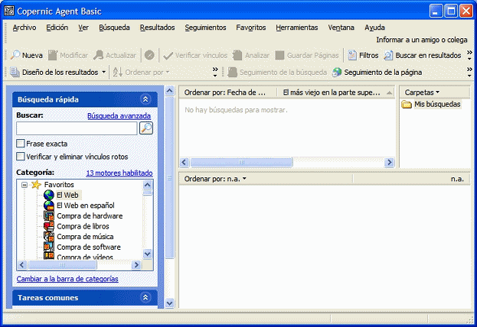Image resolution: width=477 pixels, height=327 pixels.
Task: Click Ordenar por: Fecha de column header
Action: click(x=228, y=92)
